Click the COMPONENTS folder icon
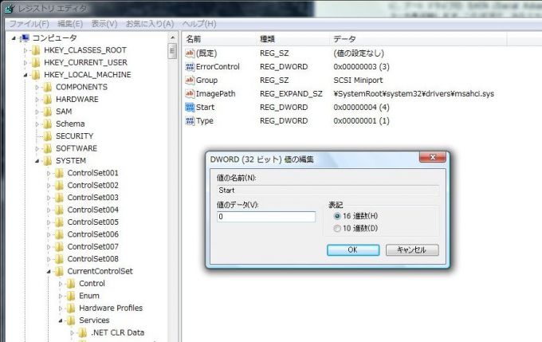This screenshot has width=542, height=342. tap(48, 87)
